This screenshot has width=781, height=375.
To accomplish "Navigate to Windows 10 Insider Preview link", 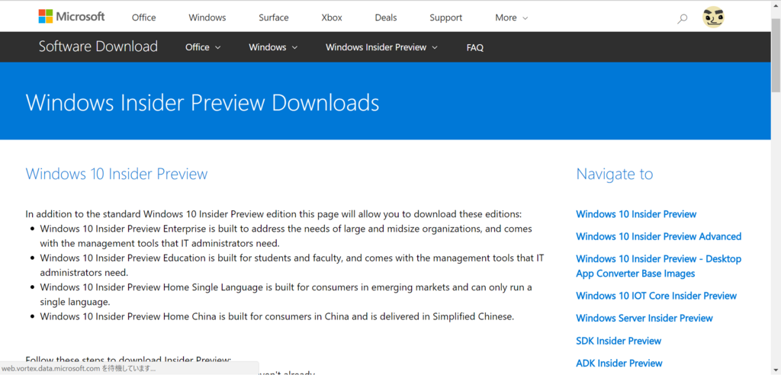I will coord(636,214).
